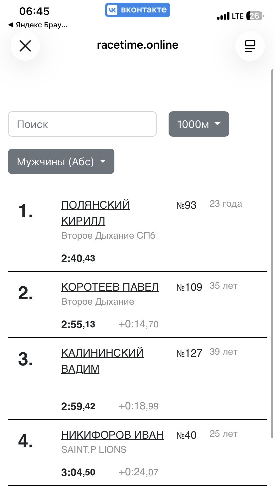The image size is (275, 487).
Task: Open ПОЛЯНСКИЙ КИРИЛЛ participant link
Action: click(x=95, y=213)
